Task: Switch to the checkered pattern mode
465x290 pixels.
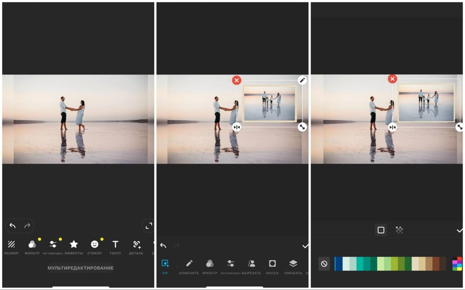Action: point(399,230)
